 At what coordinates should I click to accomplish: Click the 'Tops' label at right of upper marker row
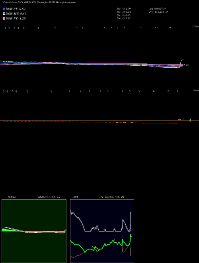point(196,27)
